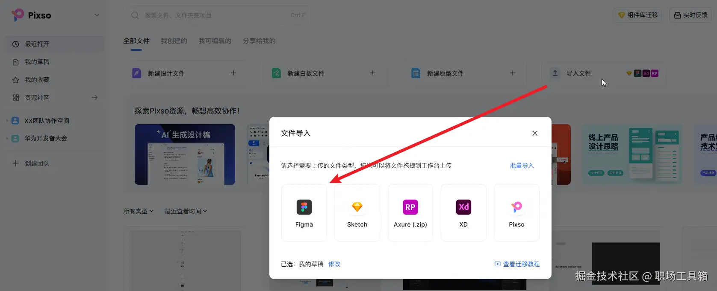Viewport: 717px width, 291px height.
Task: Open 最近打开 in the sidebar
Action: point(54,44)
